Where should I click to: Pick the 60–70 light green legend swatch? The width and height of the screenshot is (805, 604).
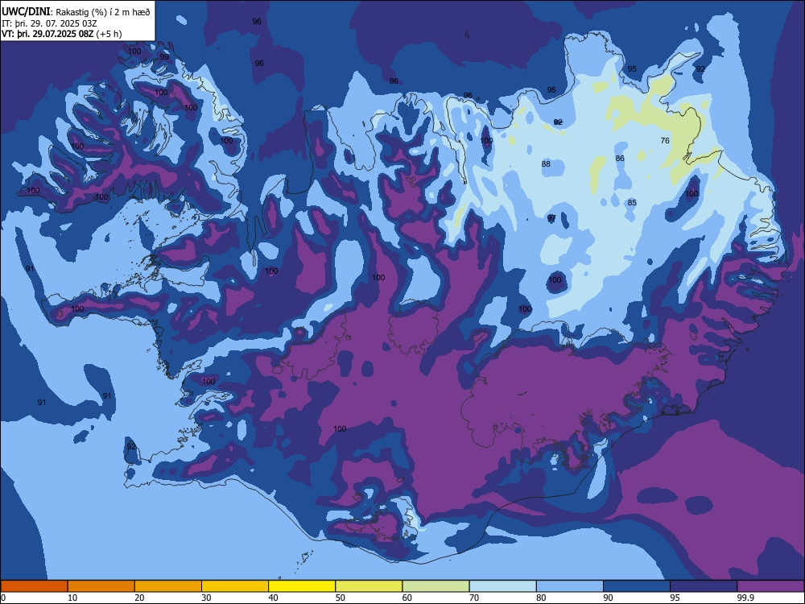coord(436,586)
